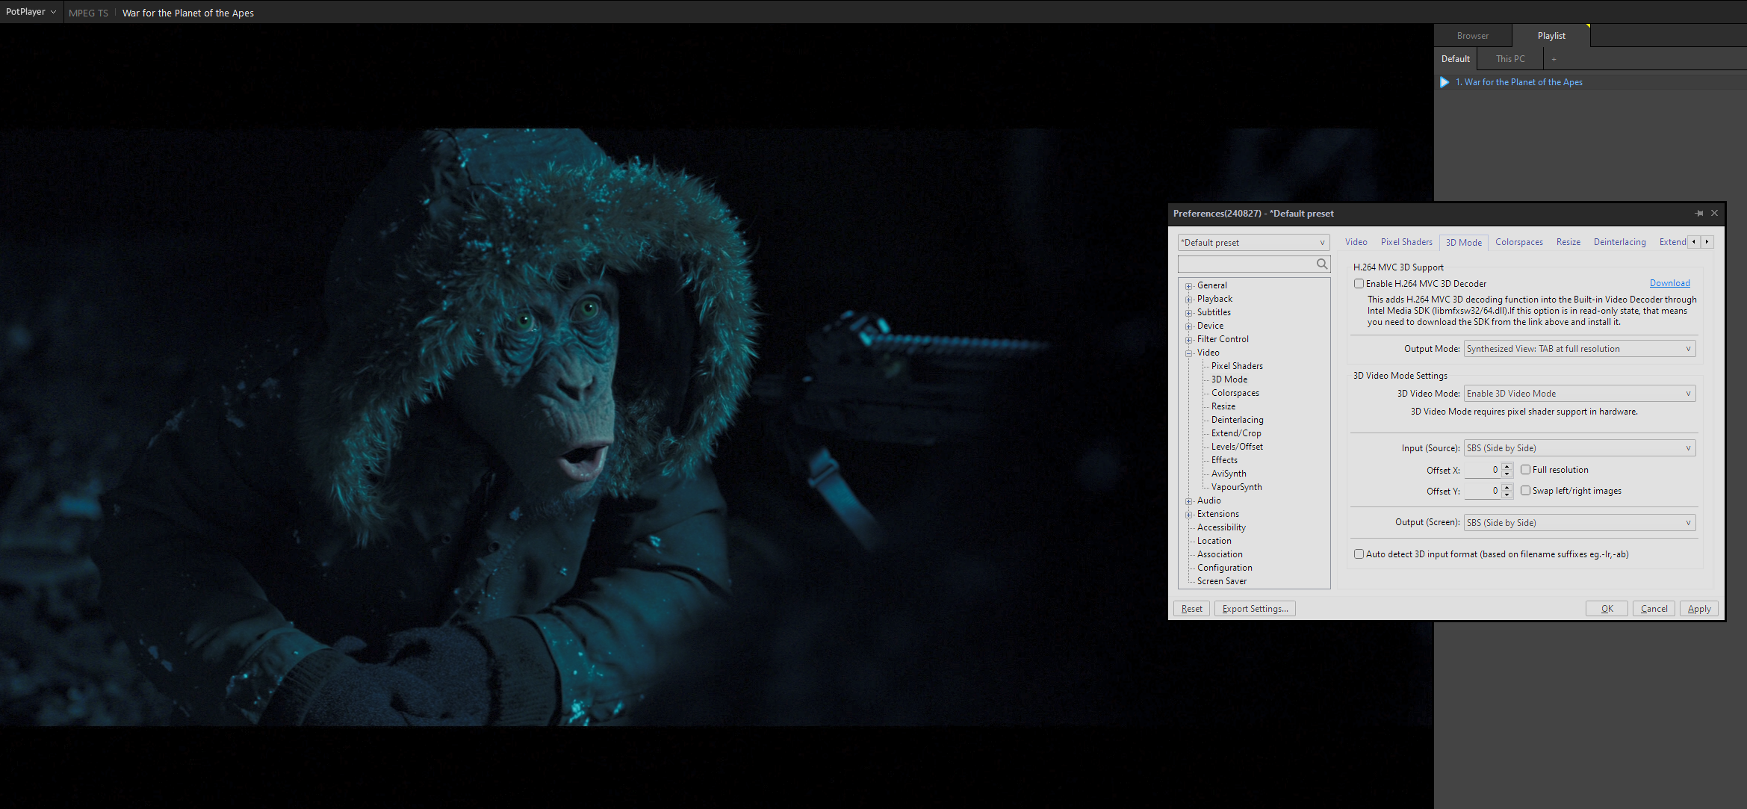Confirm with the OK button
The width and height of the screenshot is (1747, 809).
(1607, 609)
